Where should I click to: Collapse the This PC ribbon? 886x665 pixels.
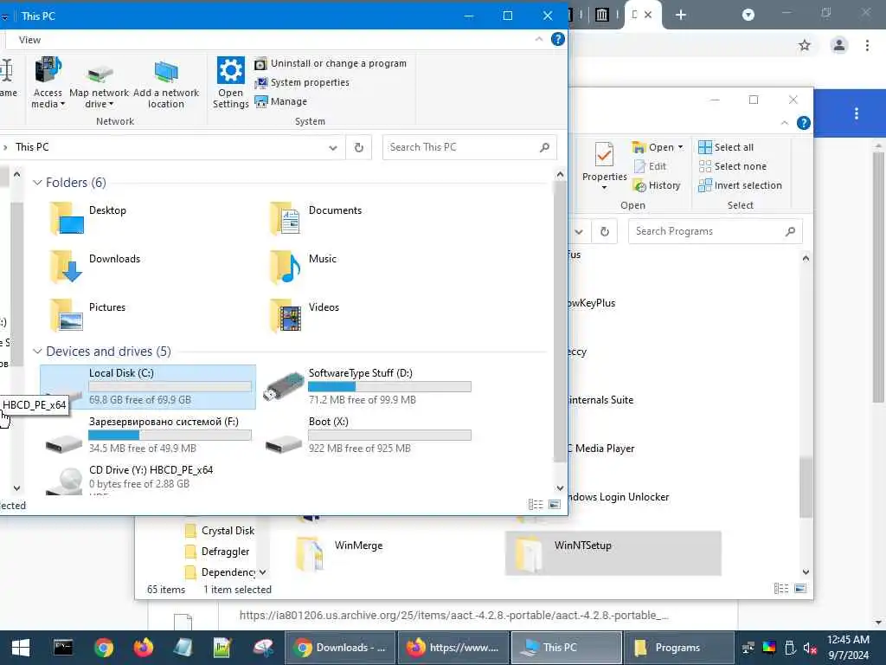(x=538, y=39)
